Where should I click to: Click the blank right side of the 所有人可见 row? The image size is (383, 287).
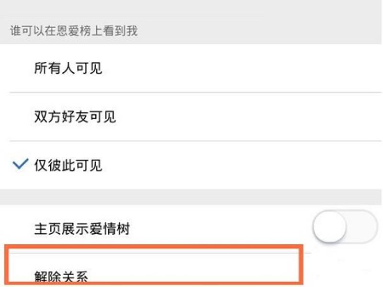(244, 68)
